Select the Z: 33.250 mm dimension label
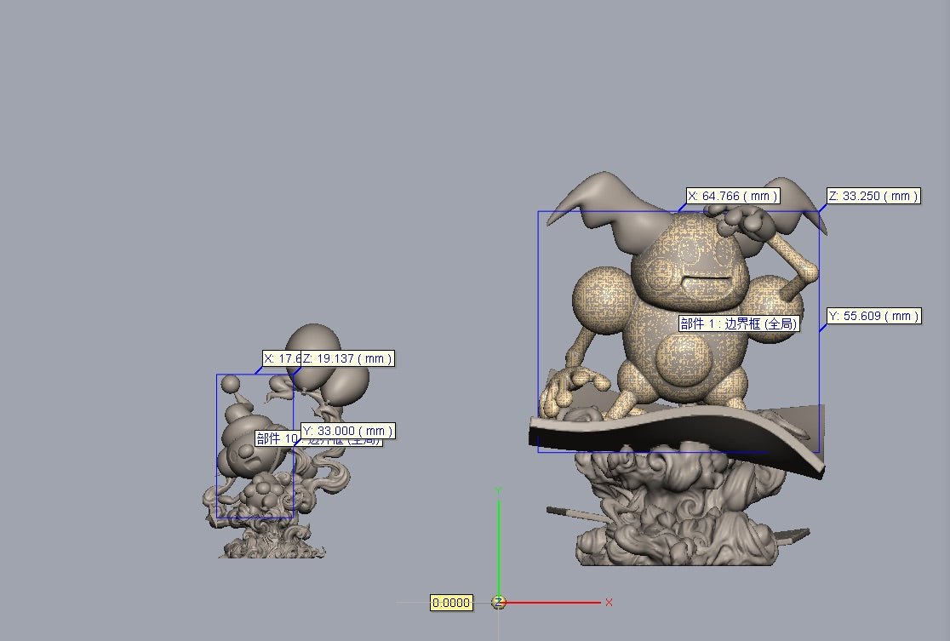Viewport: 950px width, 641px height. pyautogui.click(x=873, y=197)
